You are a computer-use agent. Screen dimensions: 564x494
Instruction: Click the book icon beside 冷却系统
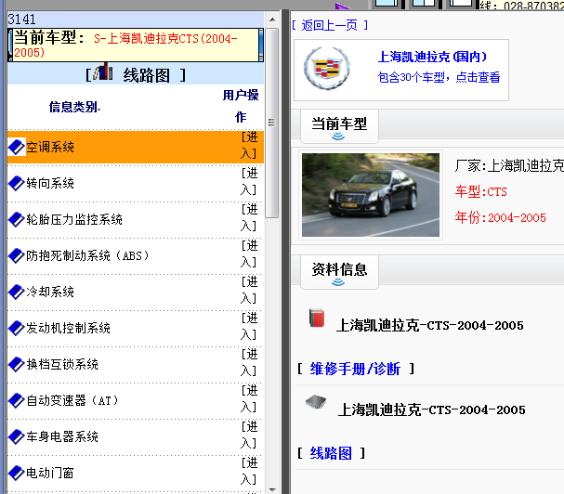[x=17, y=292]
